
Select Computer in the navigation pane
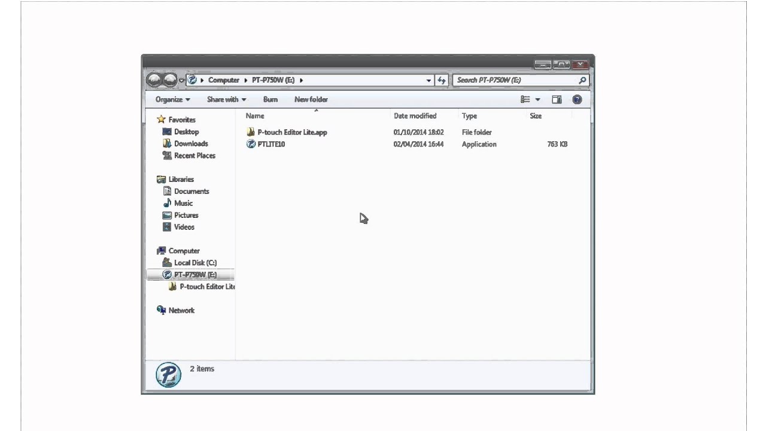(x=184, y=251)
